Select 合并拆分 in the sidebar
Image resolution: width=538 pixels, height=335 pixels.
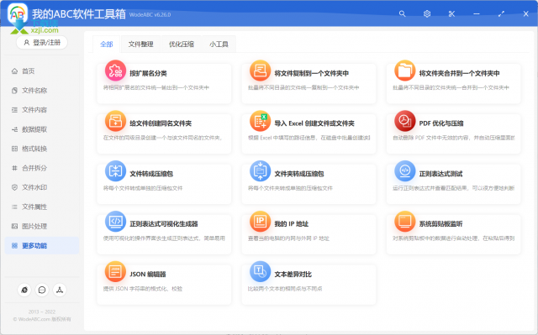point(42,168)
